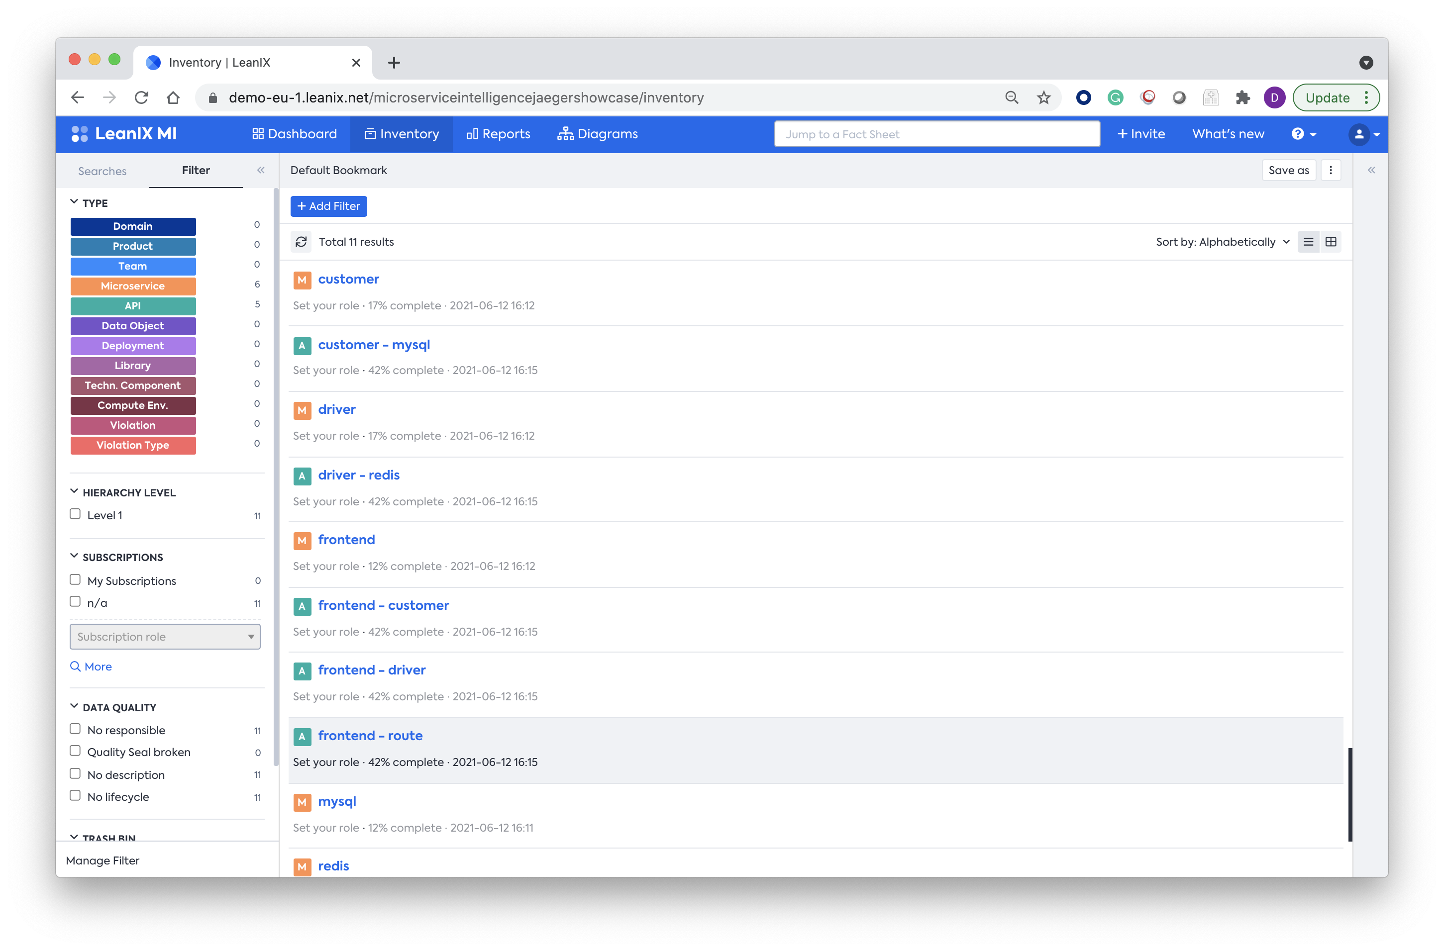The height and width of the screenshot is (951, 1444).
Task: Click the M icon beside frontend
Action: 302,541
